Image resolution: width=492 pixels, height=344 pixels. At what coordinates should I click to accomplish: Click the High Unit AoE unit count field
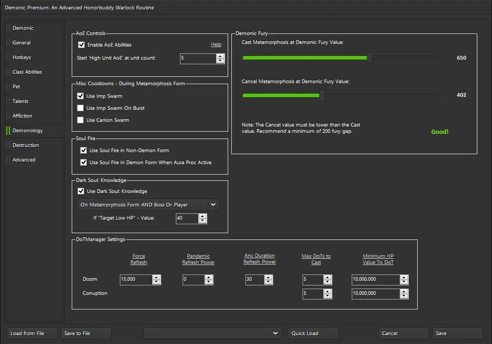198,59
